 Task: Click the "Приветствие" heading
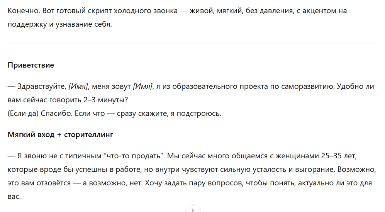[x=31, y=65]
